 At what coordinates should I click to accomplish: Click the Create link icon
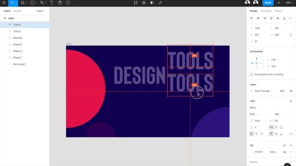coord(160,3)
